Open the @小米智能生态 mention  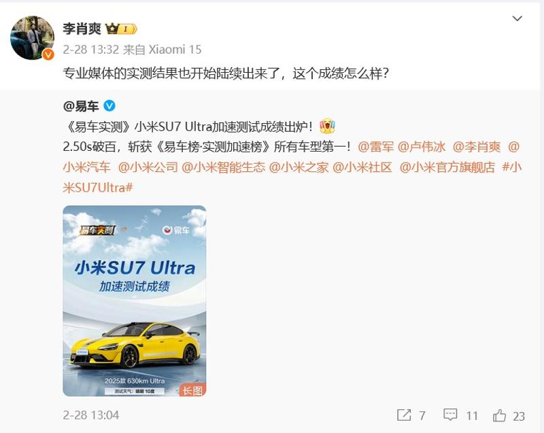(224, 167)
